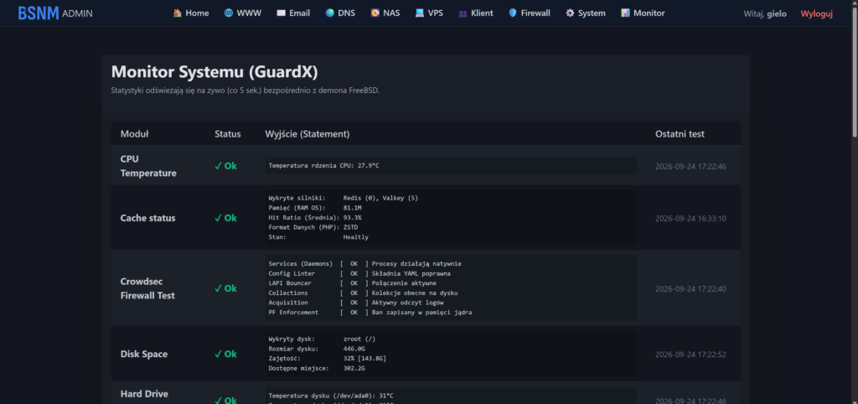
Task: Open the Home menu item
Action: point(191,13)
